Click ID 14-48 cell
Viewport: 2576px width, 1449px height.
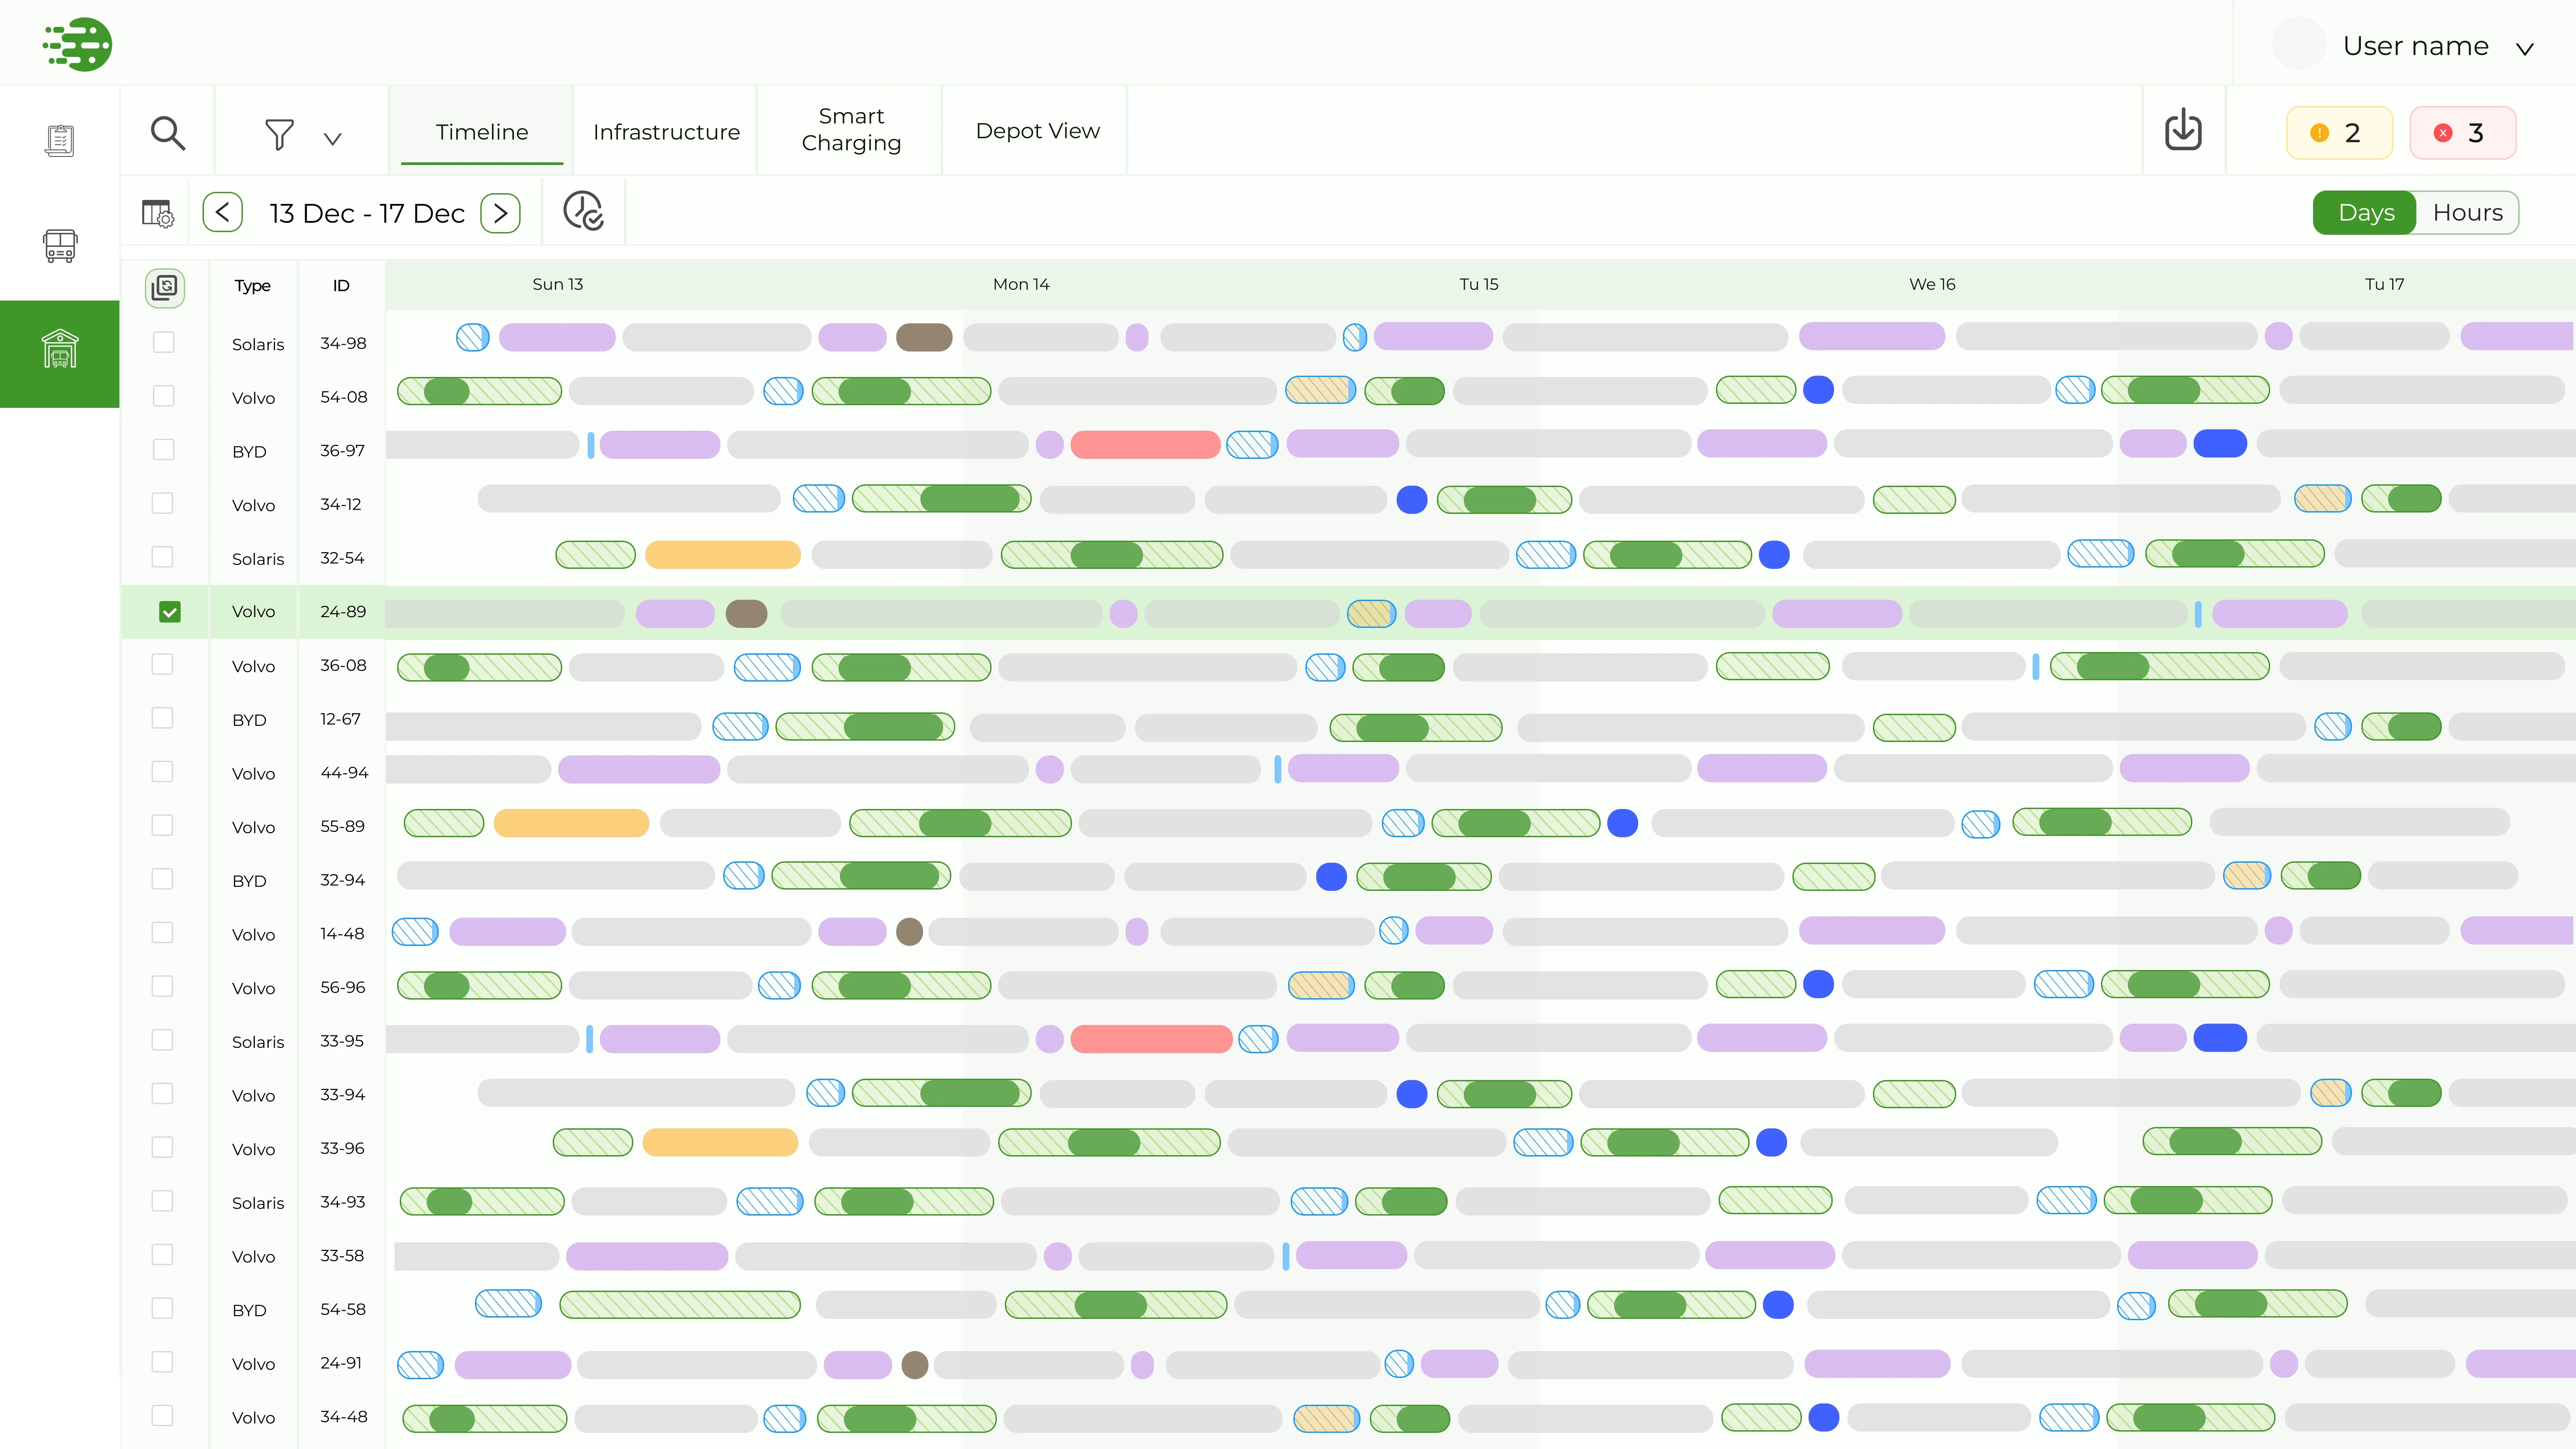pyautogui.click(x=342, y=933)
